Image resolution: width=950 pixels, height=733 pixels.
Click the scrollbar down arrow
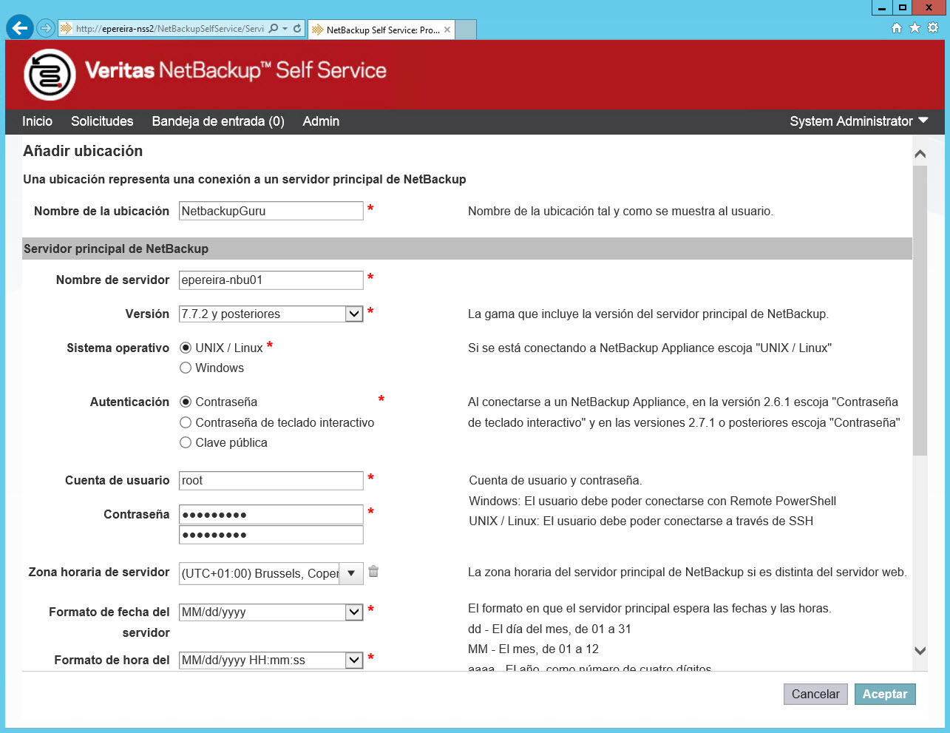[x=920, y=651]
